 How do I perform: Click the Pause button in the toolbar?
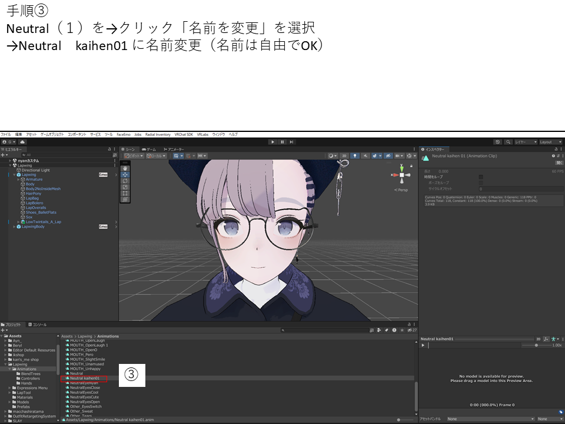tap(282, 142)
